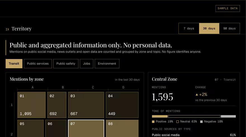Click column header A of the zone grid

[x=33, y=88]
